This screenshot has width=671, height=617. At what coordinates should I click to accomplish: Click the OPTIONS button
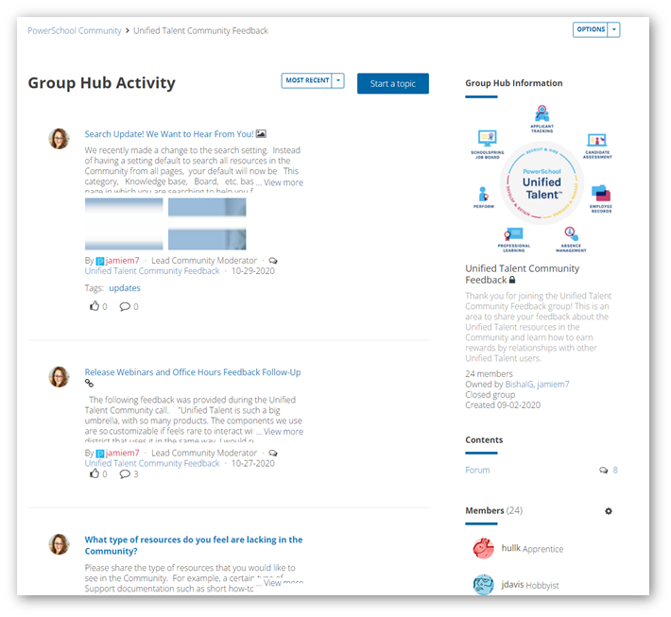pyautogui.click(x=591, y=29)
